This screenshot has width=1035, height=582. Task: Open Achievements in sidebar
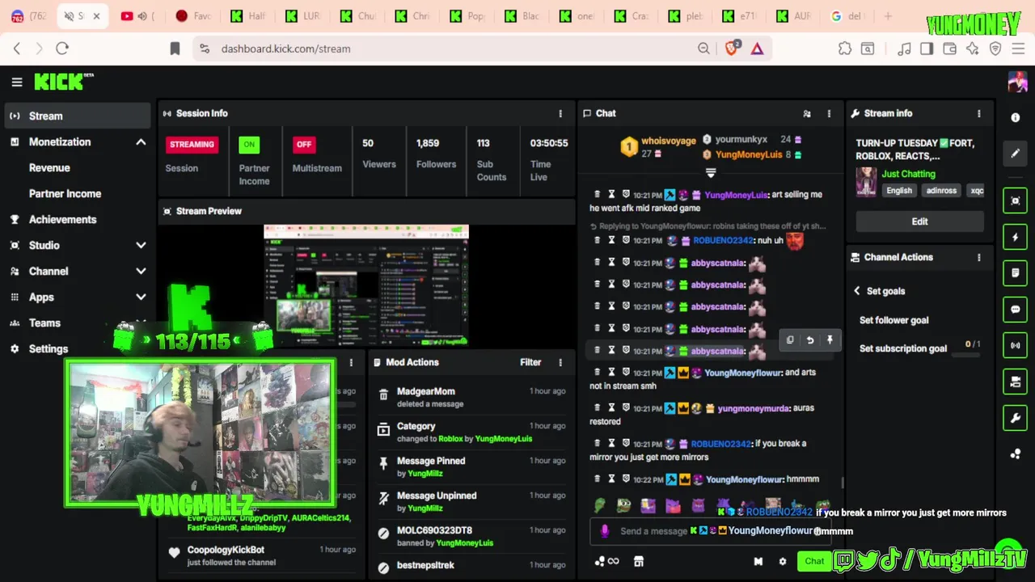pyautogui.click(x=62, y=220)
